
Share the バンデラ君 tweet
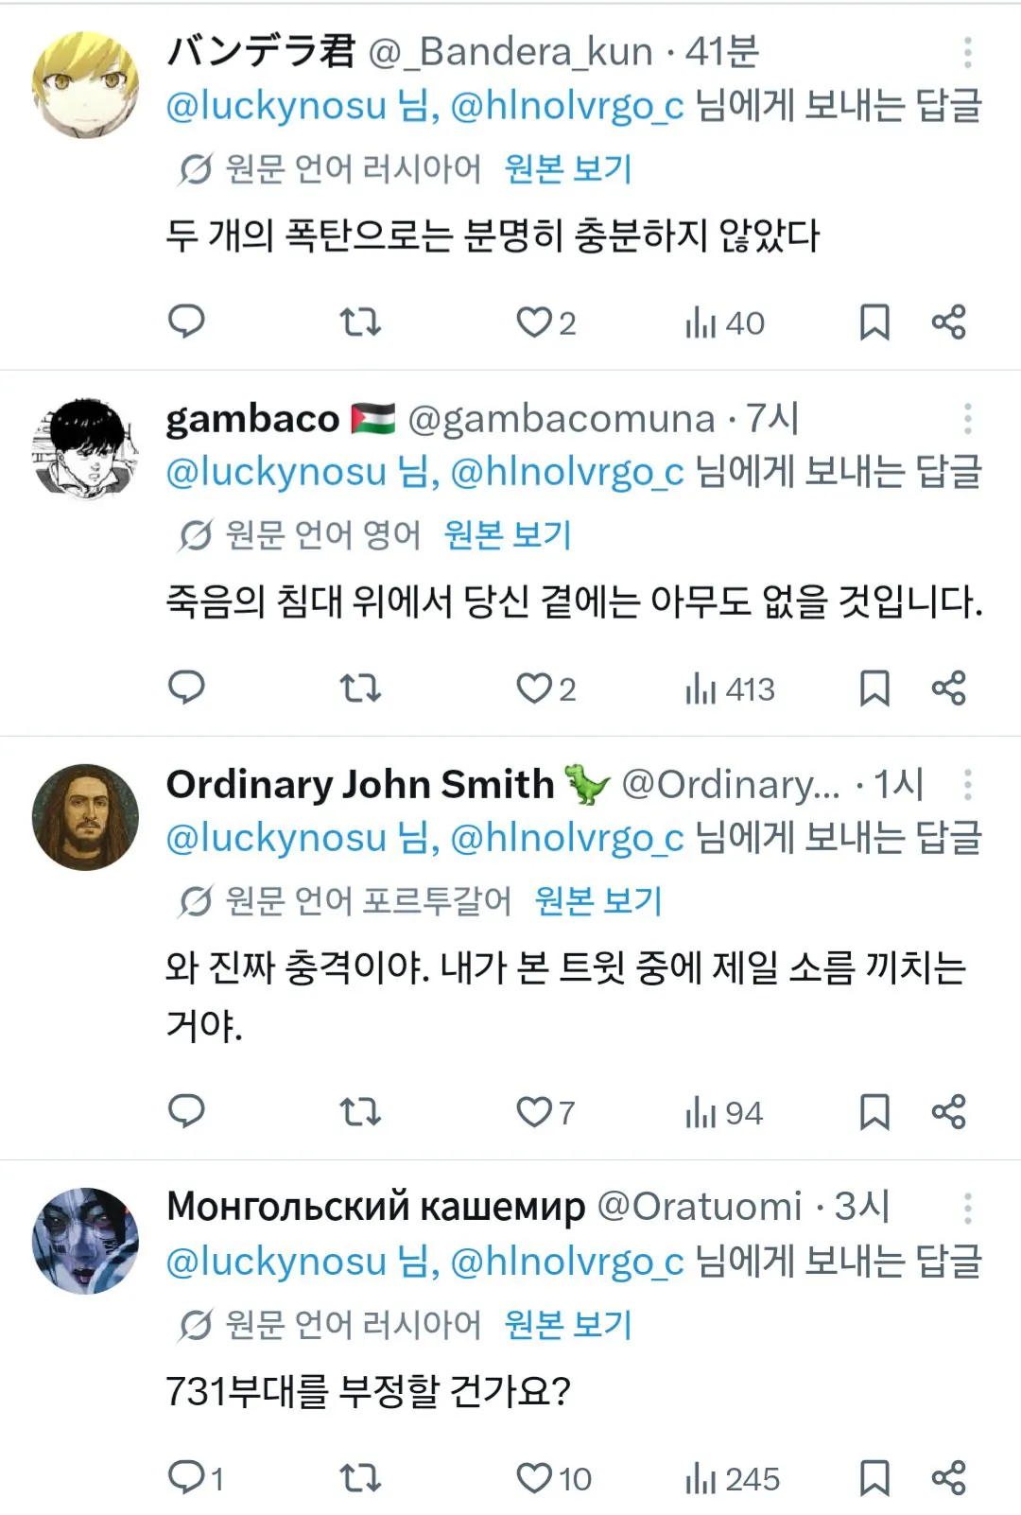pos(948,322)
